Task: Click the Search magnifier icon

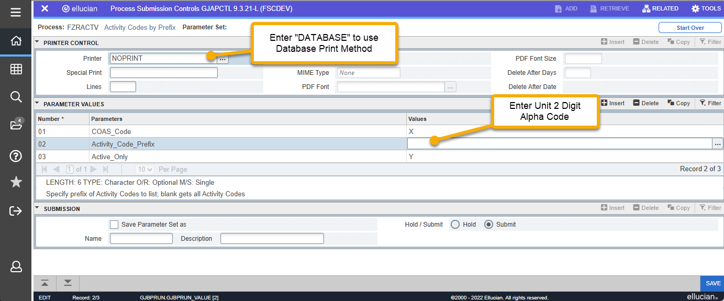Action: pos(16,97)
